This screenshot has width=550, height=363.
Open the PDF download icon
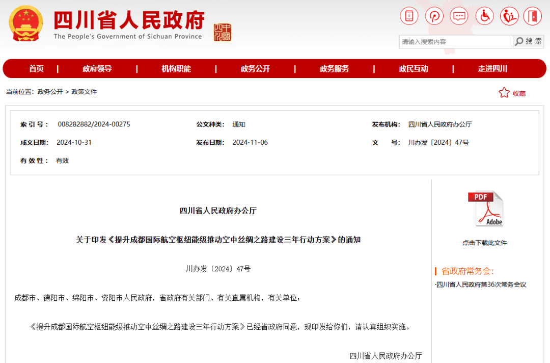point(485,209)
